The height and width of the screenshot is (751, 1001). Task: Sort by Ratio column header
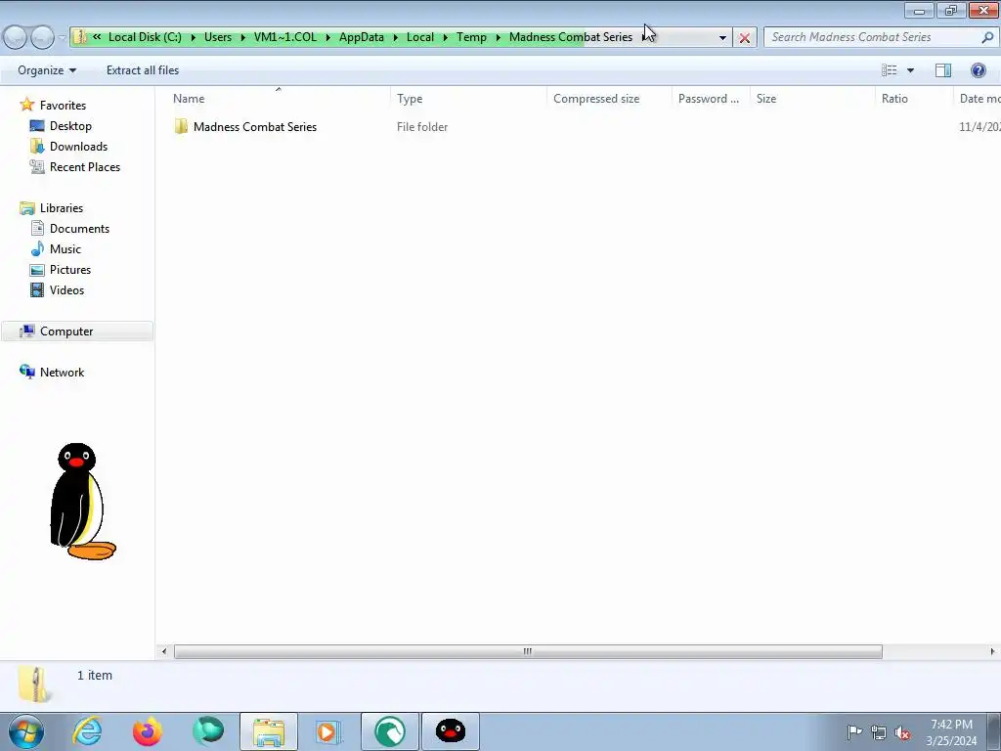[x=914, y=99]
